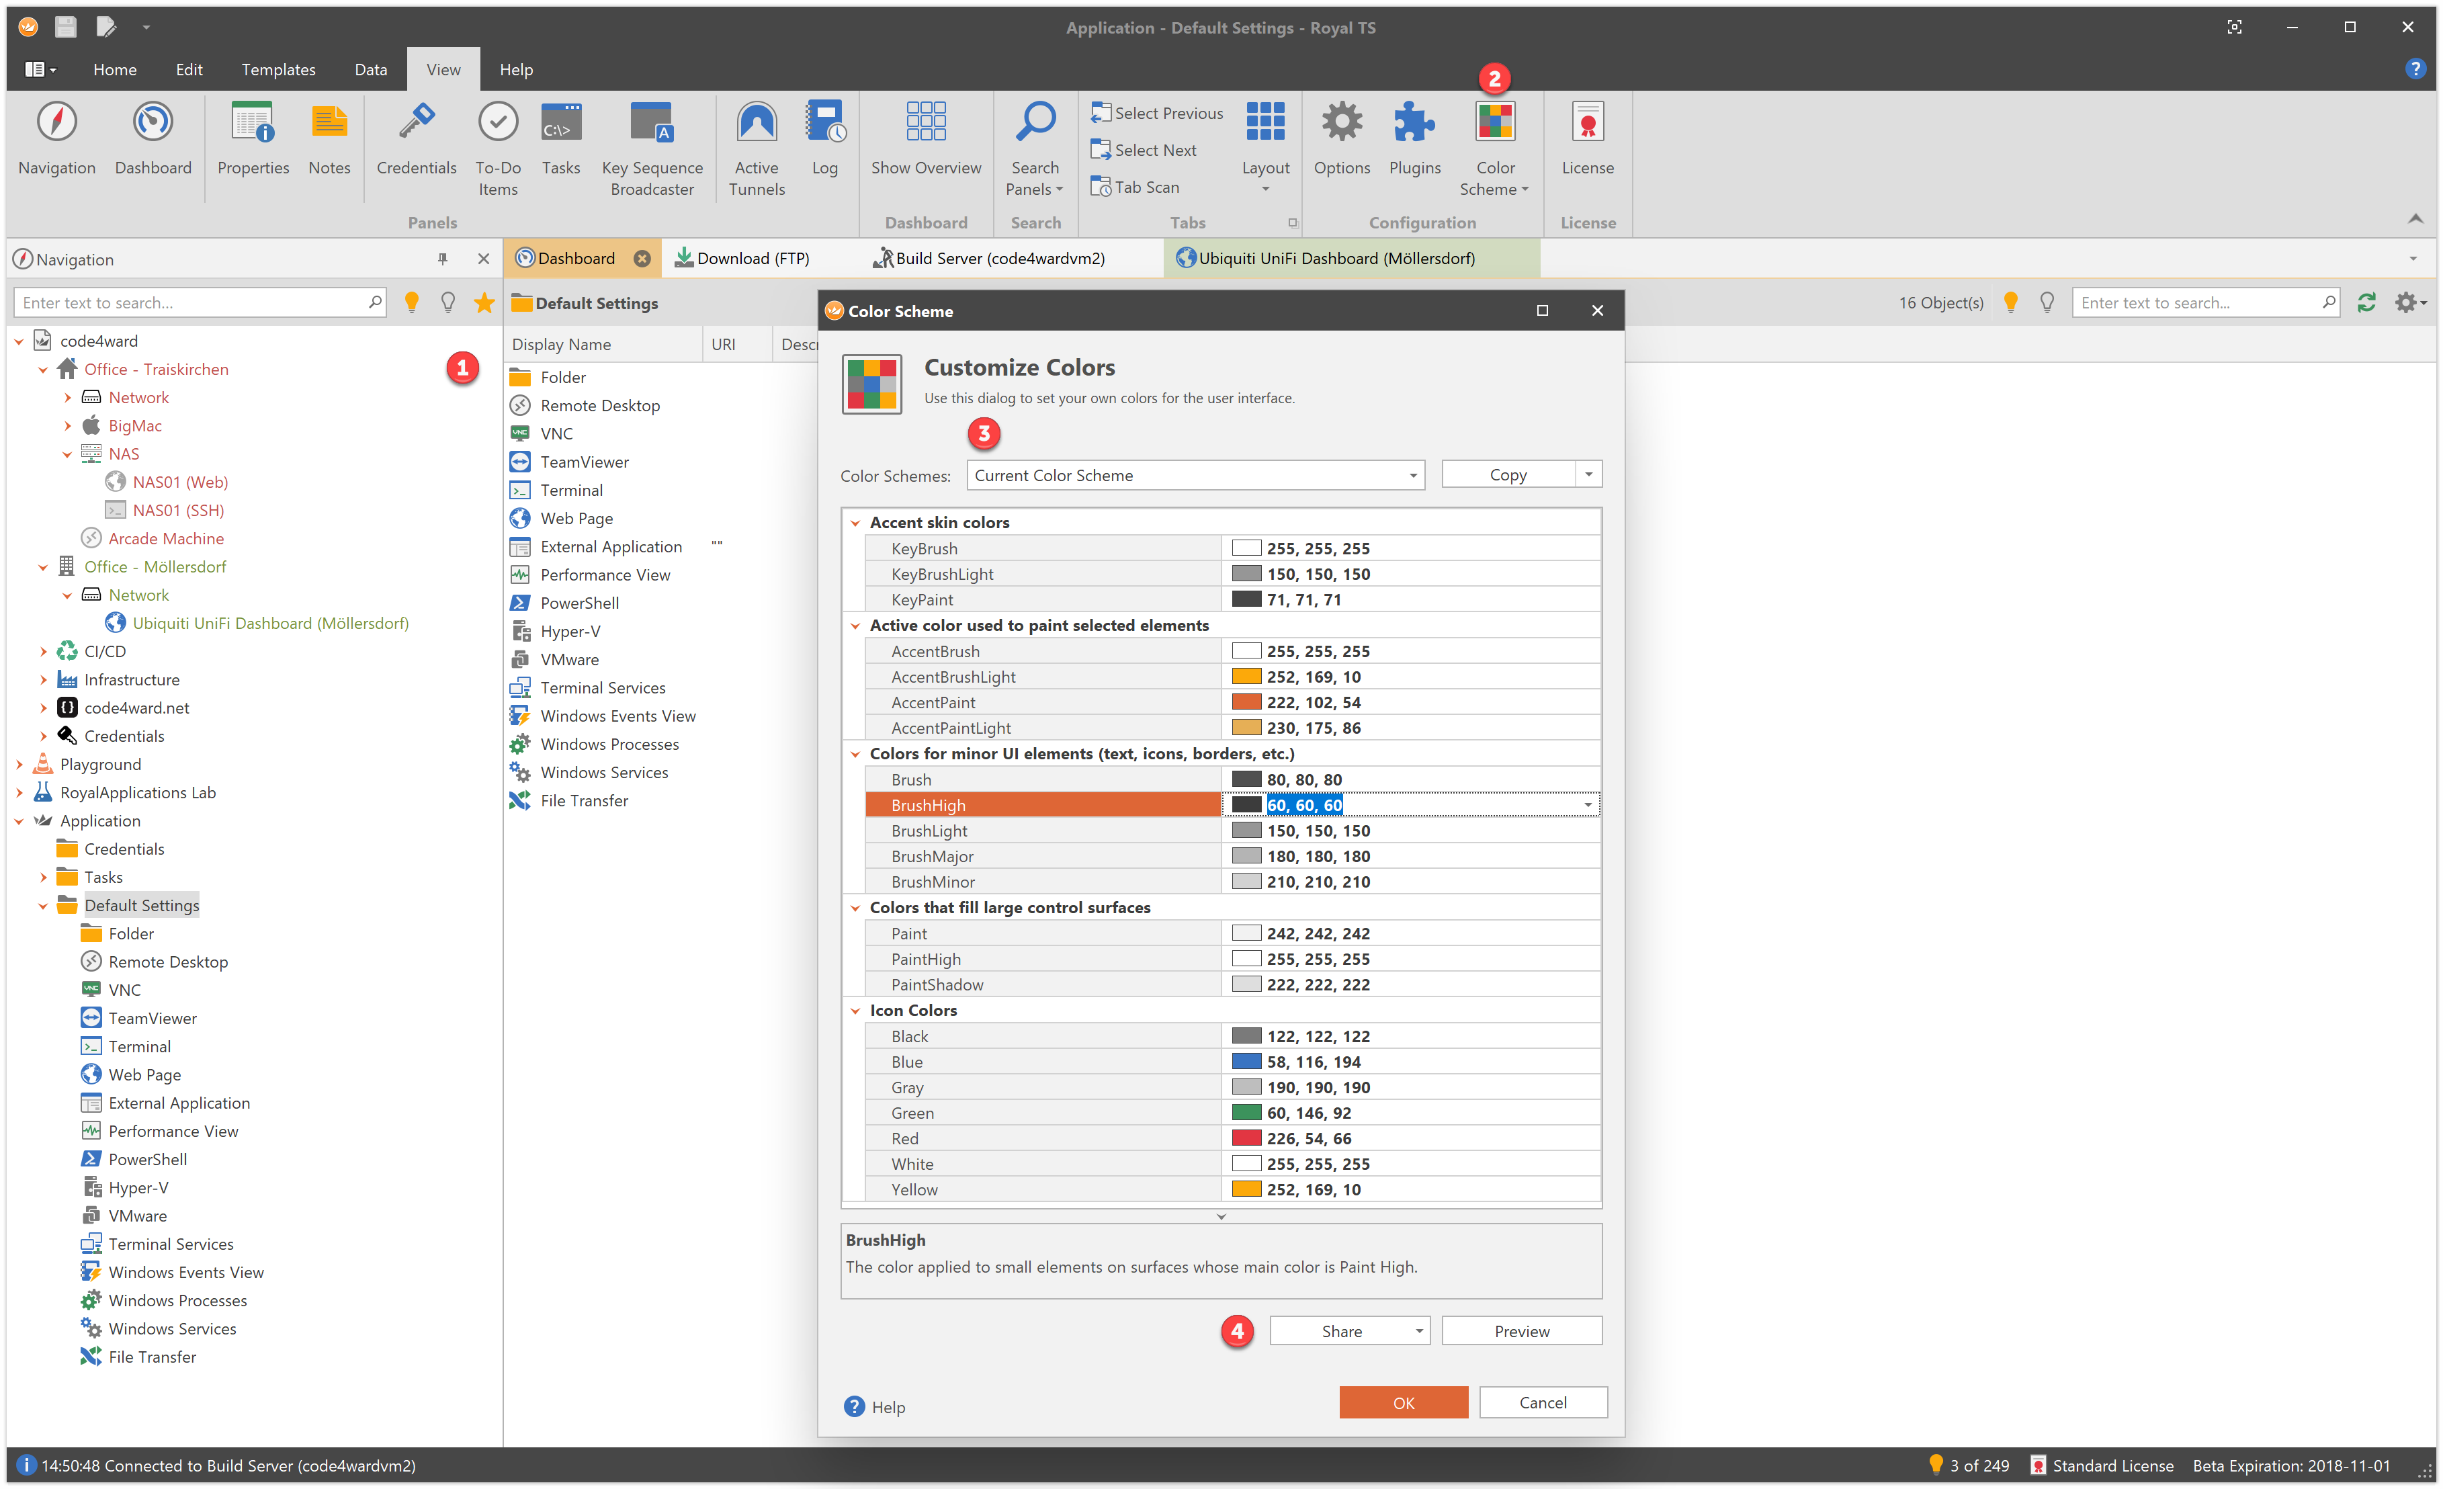Viewport: 2443px width, 1489px height.
Task: Click the refresh icon in the dashboard toolbar
Action: point(2366,302)
